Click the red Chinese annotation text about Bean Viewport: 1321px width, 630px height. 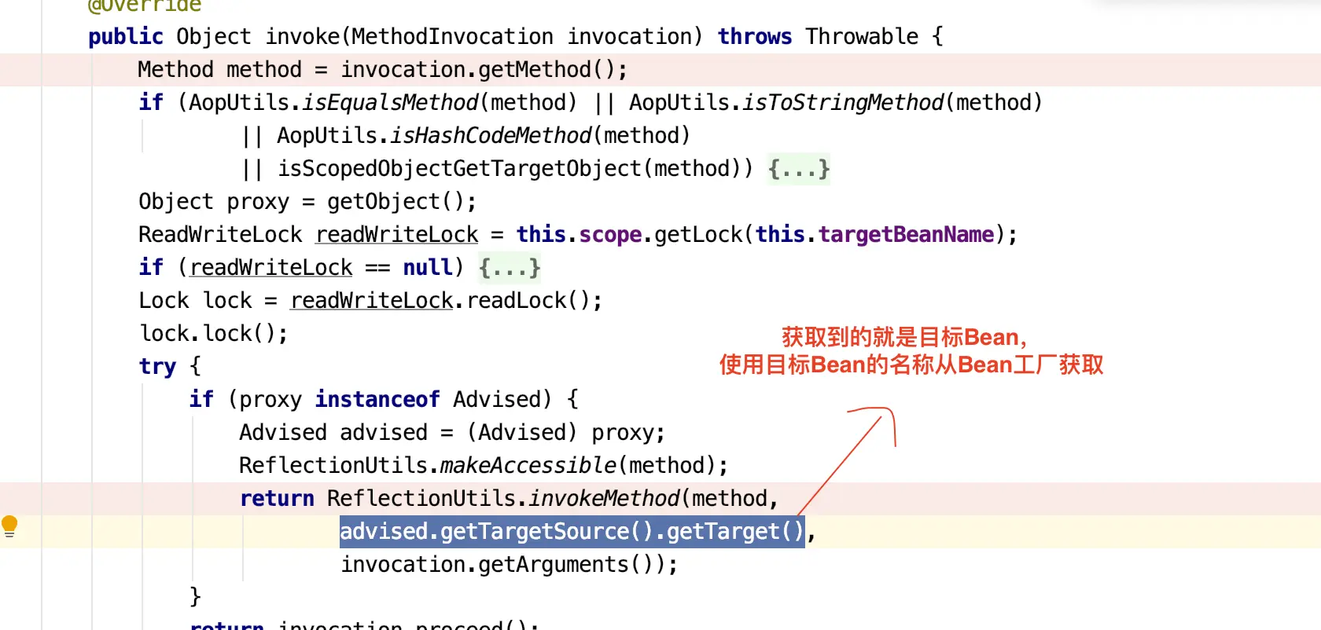[911, 351]
